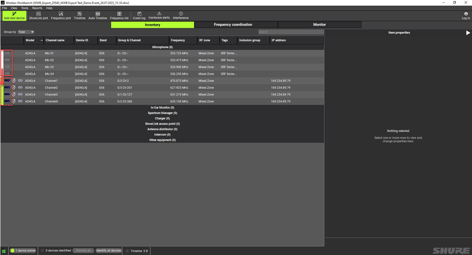Open the Group by Type dropdown
This screenshot has height=255, width=472.
click(x=25, y=32)
